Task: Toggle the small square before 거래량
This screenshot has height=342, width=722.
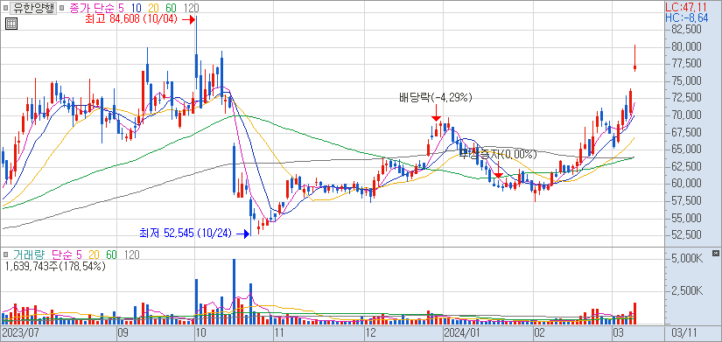Action: click(5, 255)
